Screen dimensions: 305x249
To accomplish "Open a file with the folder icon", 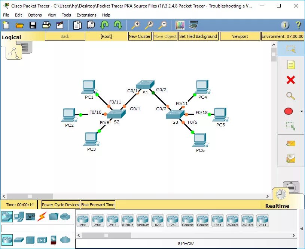I will click(19, 25).
